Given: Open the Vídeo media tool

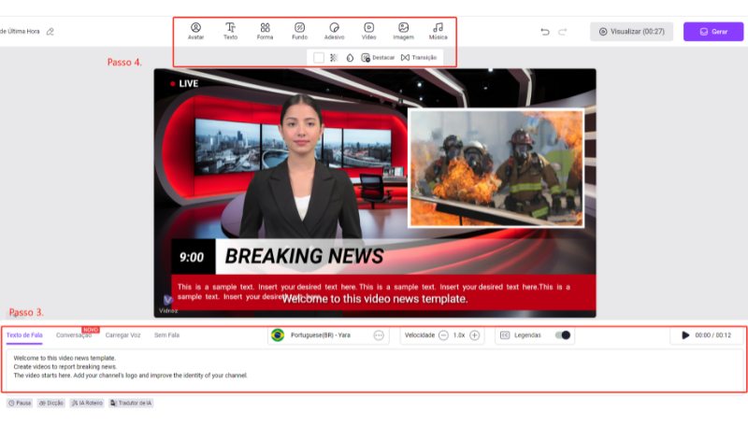Looking at the screenshot, I should 368,31.
